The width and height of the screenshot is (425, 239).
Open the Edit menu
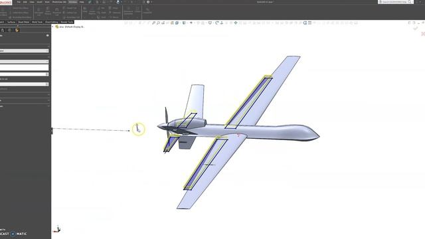[x=25, y=2]
